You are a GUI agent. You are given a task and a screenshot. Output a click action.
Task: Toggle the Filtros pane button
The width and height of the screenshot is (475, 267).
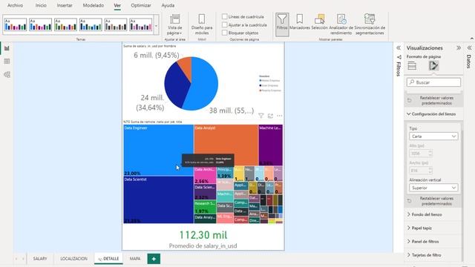(x=282, y=24)
